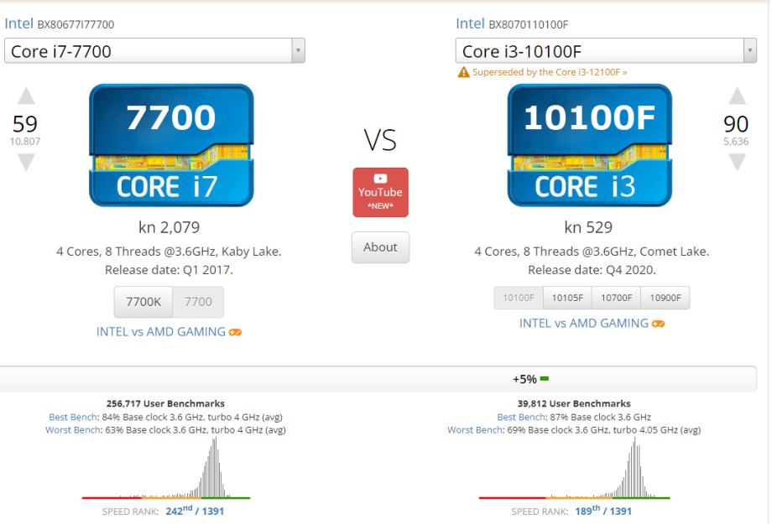Click Best Bench link for i3-10100F
The image size is (772, 524).
522,418
